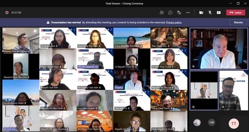Click the red recording indicator icon
This screenshot has height=132, width=249.
(x=7, y=12)
